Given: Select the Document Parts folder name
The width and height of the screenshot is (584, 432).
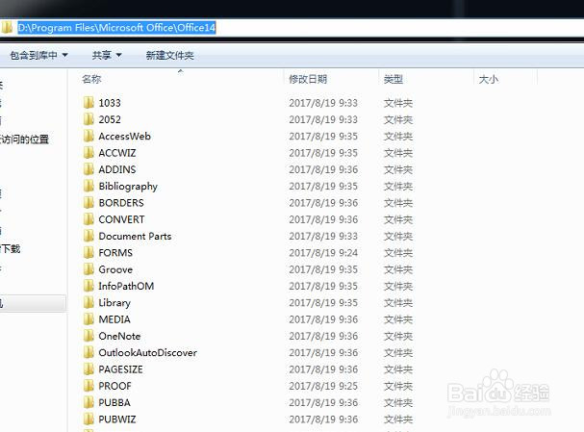Looking at the screenshot, I should [135, 236].
